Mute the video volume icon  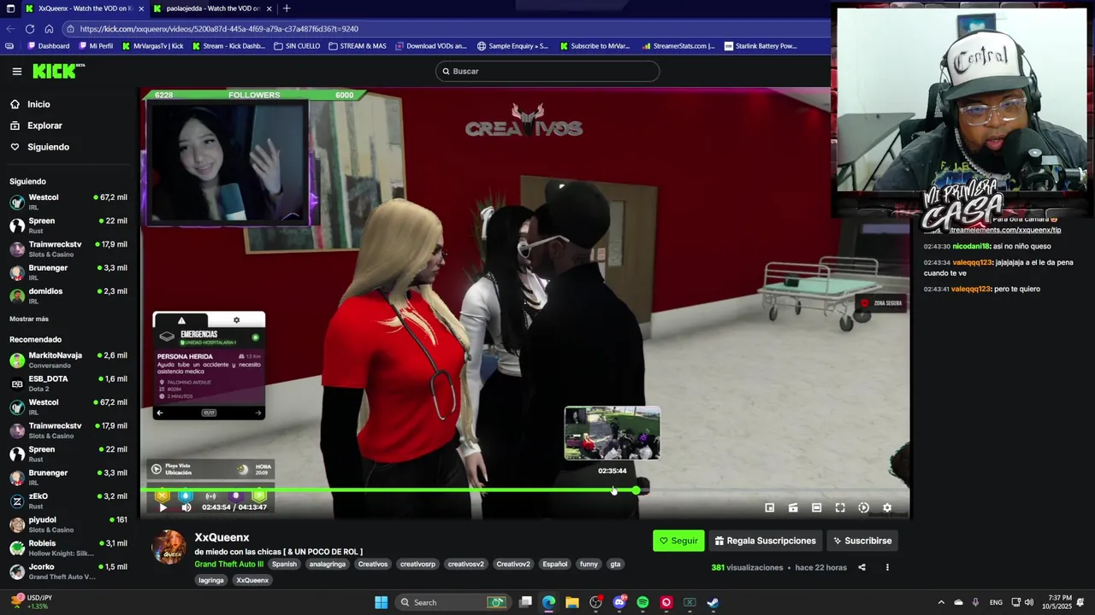pyautogui.click(x=186, y=507)
